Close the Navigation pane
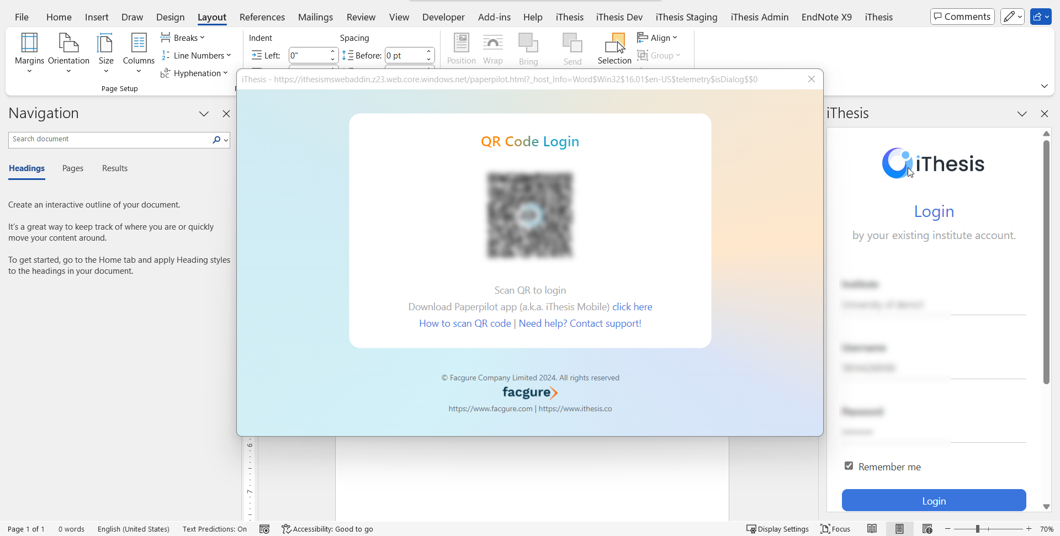The width and height of the screenshot is (1060, 536). pyautogui.click(x=226, y=114)
